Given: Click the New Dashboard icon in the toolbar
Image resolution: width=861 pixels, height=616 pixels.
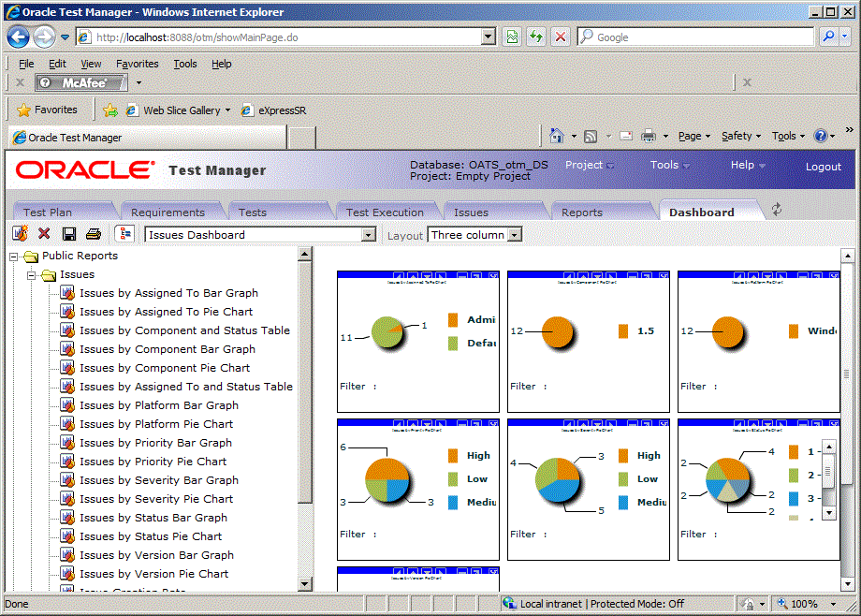Looking at the screenshot, I should [20, 233].
